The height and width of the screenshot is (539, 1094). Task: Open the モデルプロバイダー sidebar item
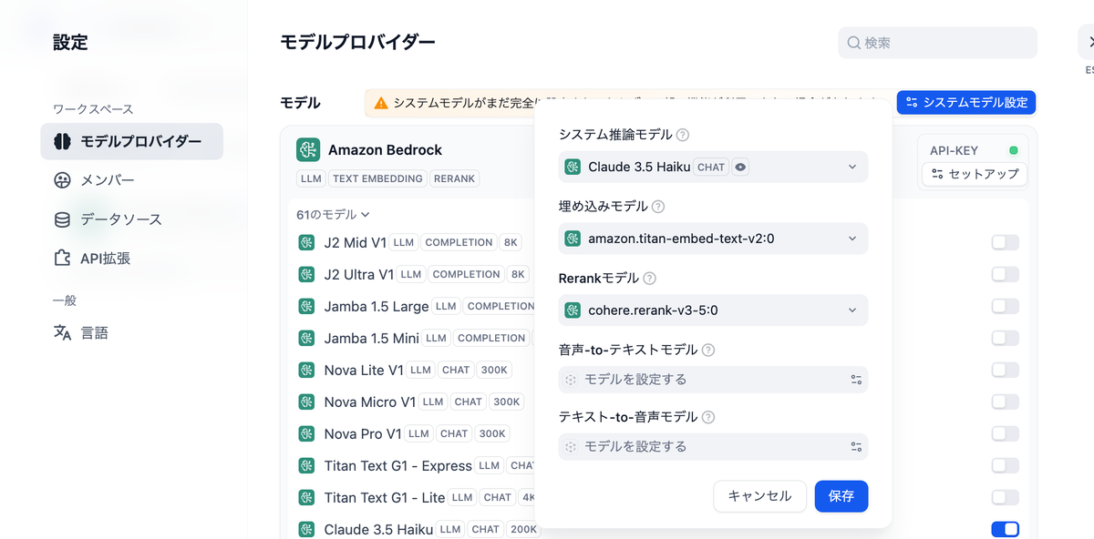[132, 141]
